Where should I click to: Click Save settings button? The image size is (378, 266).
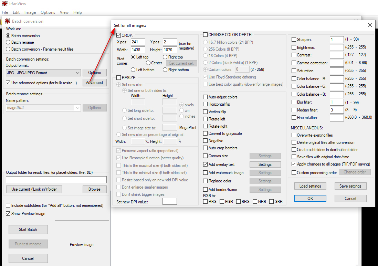point(350,186)
